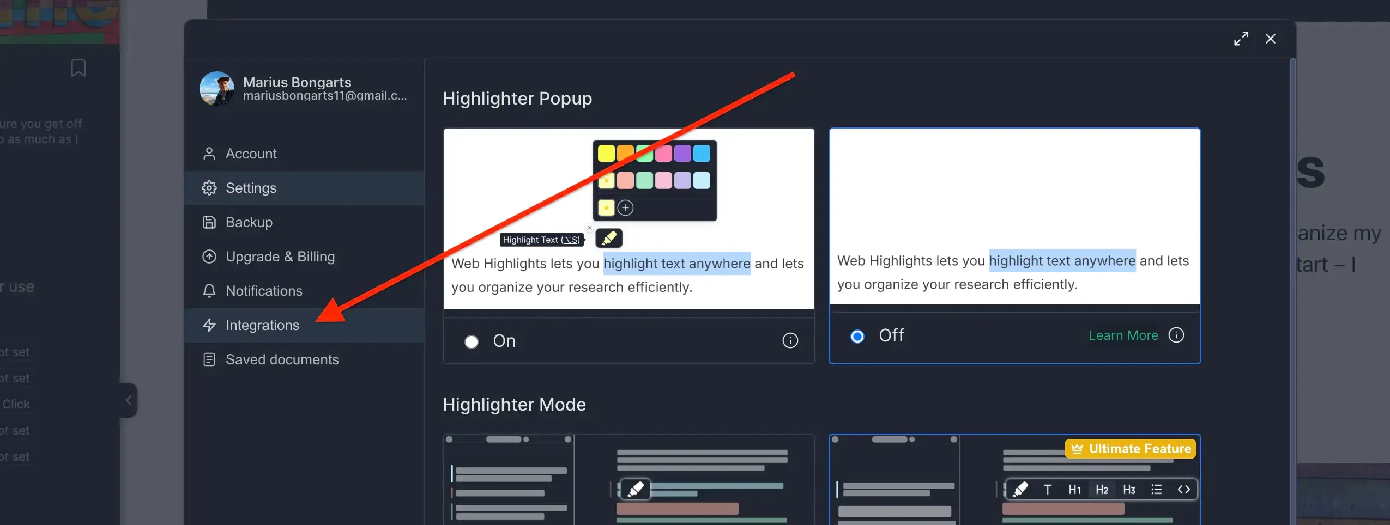Click the Saved documents page icon
1390x525 pixels.
(209, 359)
